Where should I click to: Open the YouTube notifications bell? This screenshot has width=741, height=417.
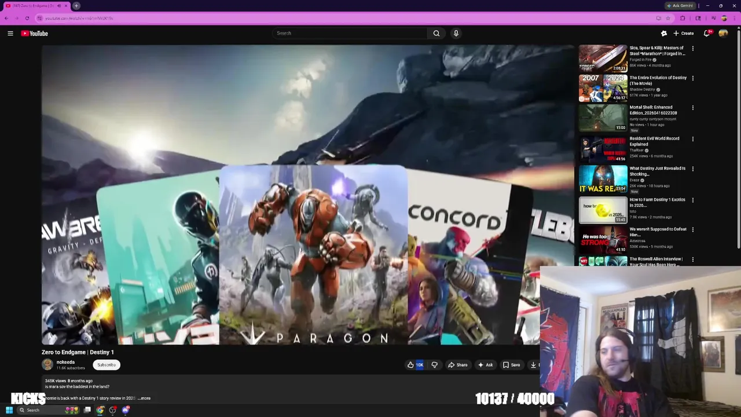[x=706, y=33]
